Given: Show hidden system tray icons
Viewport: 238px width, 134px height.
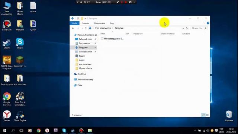Looking at the screenshot, I should point(195,131).
